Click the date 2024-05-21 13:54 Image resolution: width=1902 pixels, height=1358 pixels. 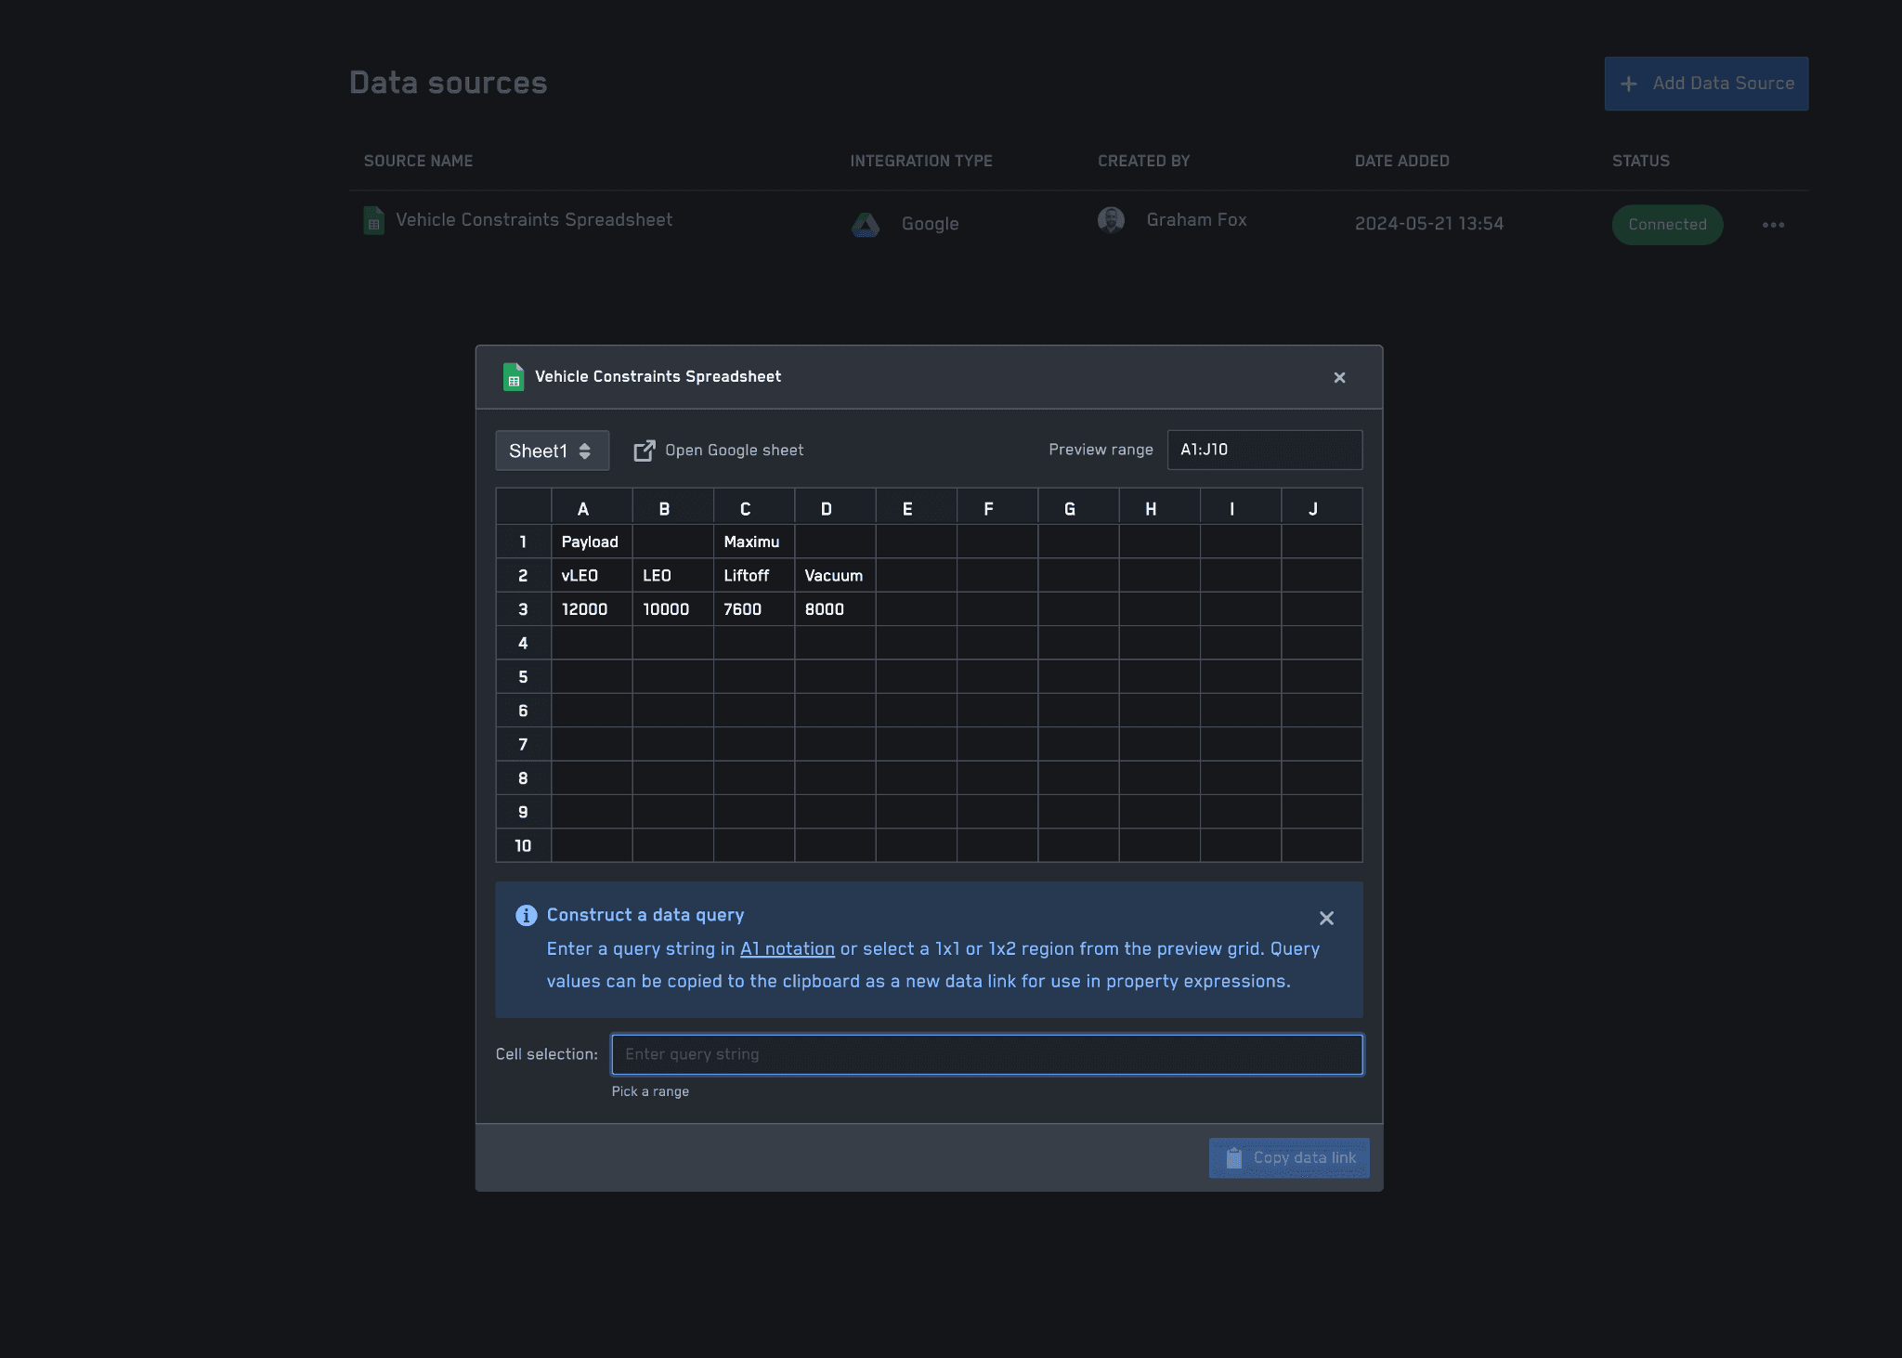(1428, 224)
